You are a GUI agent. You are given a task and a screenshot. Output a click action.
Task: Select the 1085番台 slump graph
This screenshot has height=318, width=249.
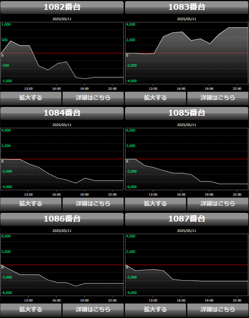pos(187,159)
